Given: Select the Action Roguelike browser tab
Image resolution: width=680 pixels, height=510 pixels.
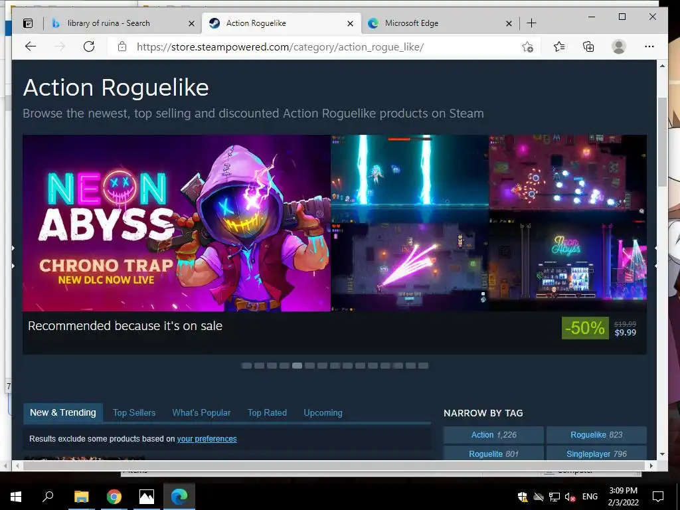Looking at the screenshot, I should 281,23.
